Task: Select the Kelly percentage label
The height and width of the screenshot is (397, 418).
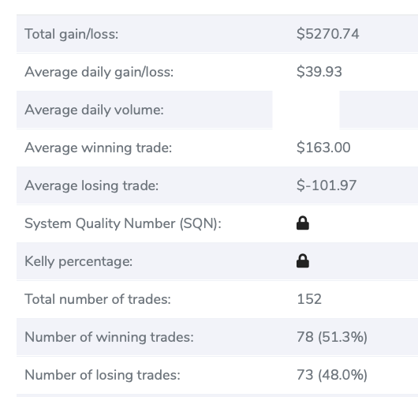Action: 78,261
